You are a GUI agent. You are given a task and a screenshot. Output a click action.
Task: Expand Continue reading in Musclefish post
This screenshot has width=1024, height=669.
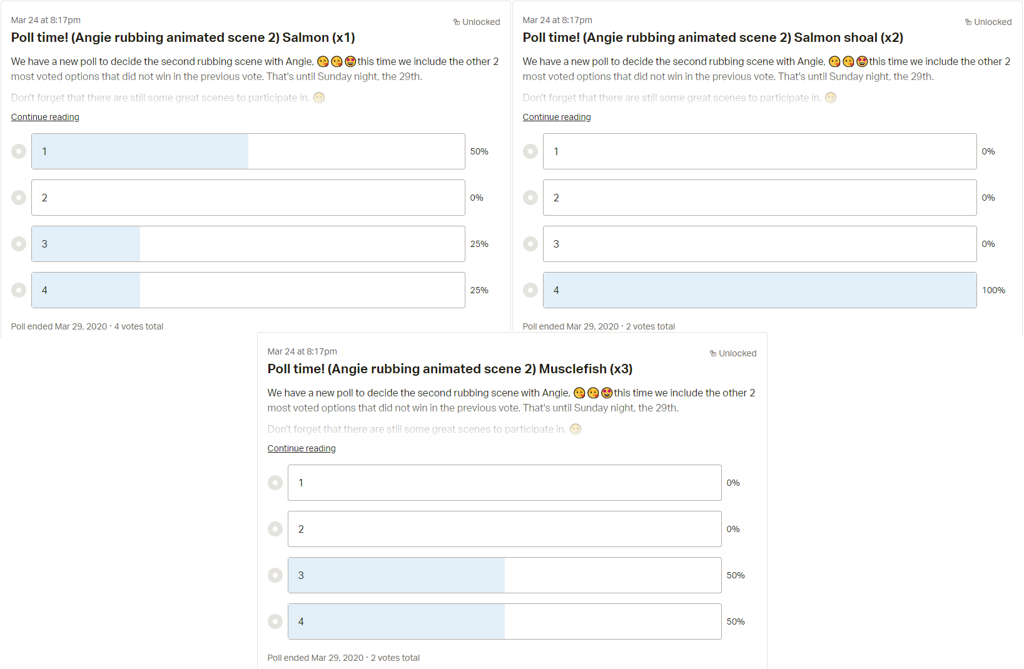pos(302,448)
